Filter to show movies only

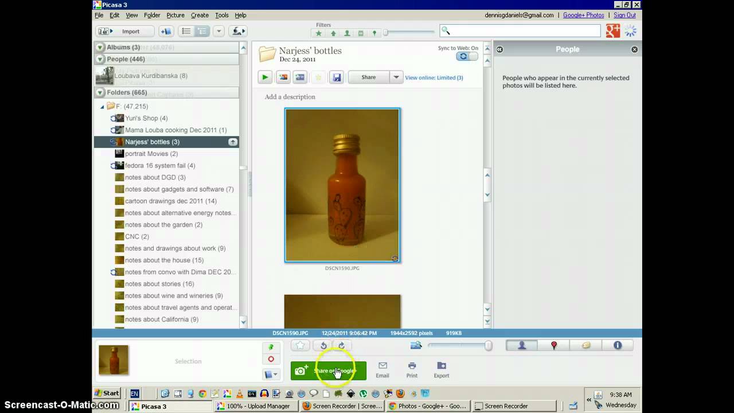point(361,33)
